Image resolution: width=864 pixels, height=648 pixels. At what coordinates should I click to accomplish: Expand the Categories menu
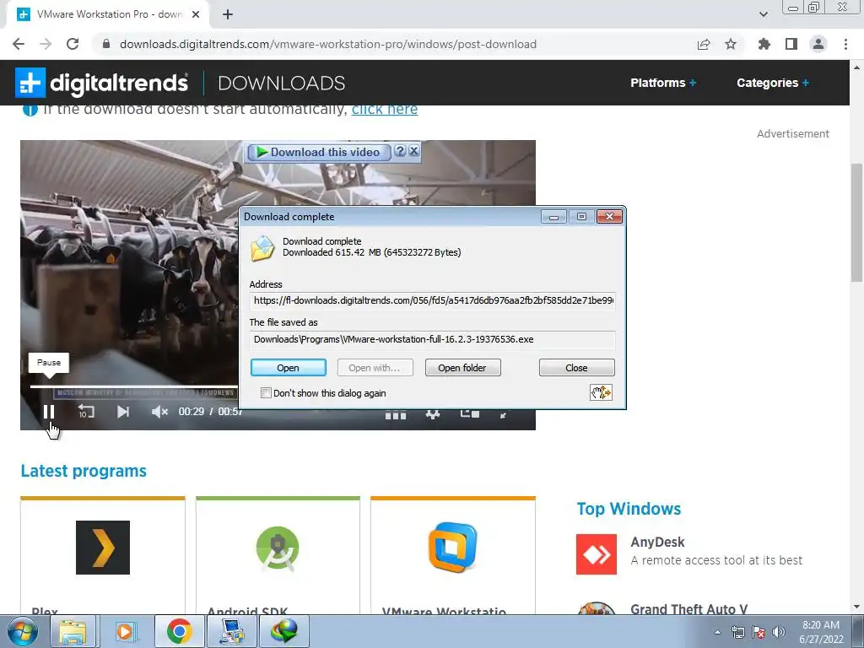[773, 83]
